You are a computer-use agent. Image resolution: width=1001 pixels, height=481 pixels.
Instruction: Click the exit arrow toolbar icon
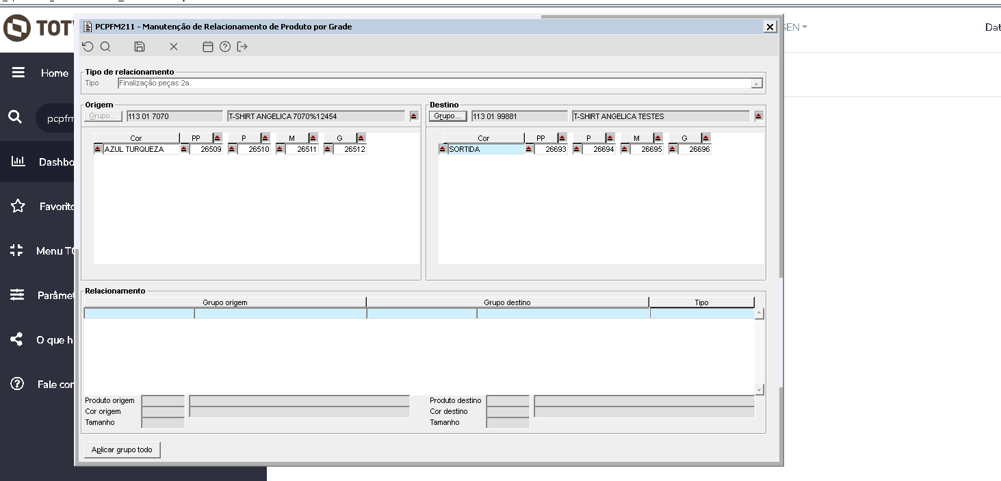coord(242,47)
